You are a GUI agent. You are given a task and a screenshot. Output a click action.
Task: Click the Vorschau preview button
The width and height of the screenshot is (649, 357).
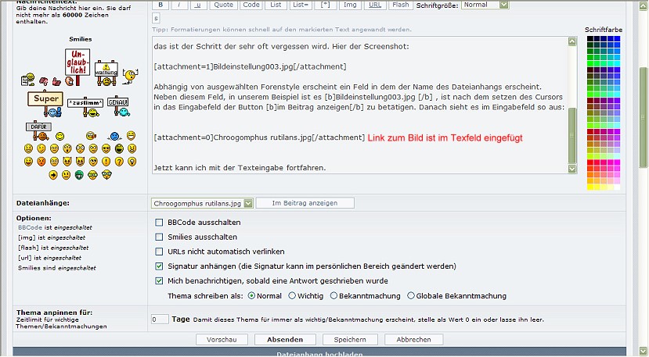222,340
